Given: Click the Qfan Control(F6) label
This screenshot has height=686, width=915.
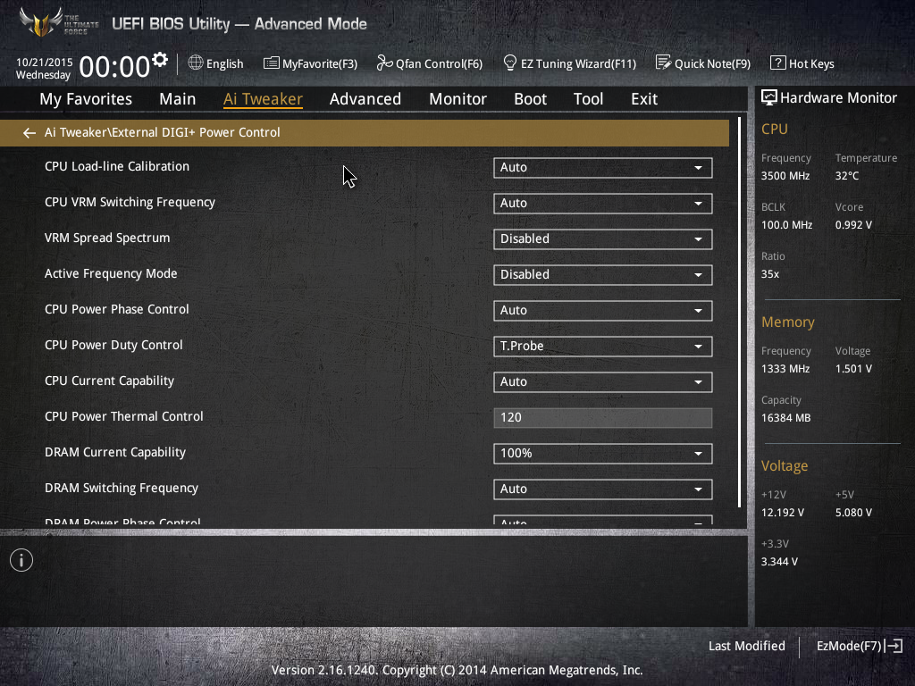Looking at the screenshot, I should click(x=440, y=63).
